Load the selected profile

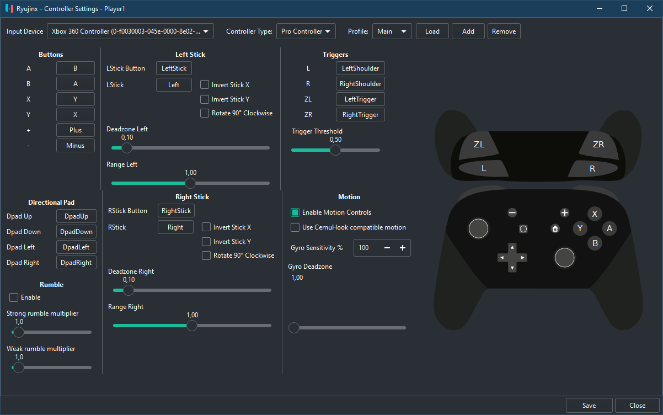tap(432, 31)
